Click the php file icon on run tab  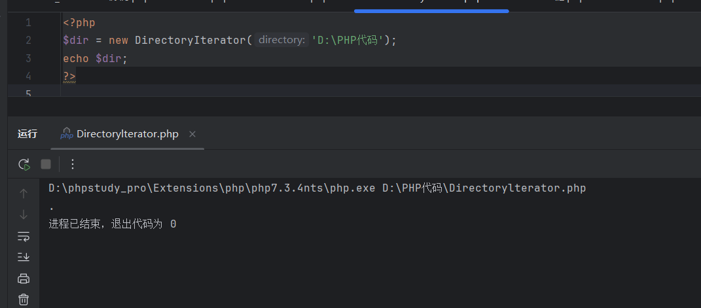tap(66, 134)
